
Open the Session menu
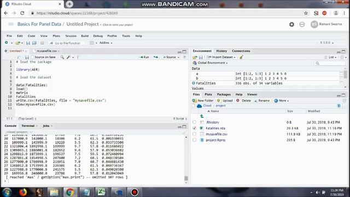click(x=71, y=36)
